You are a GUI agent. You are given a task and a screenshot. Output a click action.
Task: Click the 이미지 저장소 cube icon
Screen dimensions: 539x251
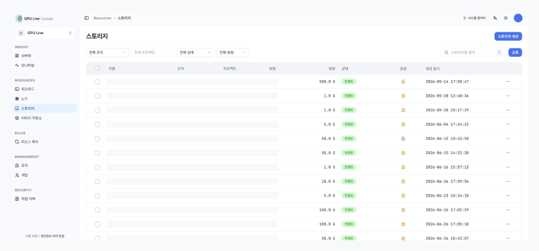tap(17, 118)
